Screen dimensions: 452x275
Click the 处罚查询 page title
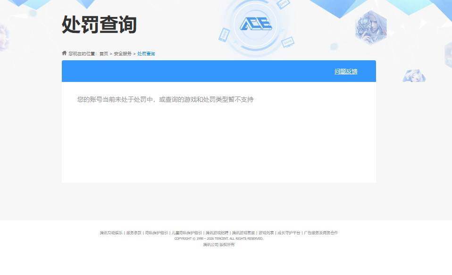pyautogui.click(x=98, y=26)
